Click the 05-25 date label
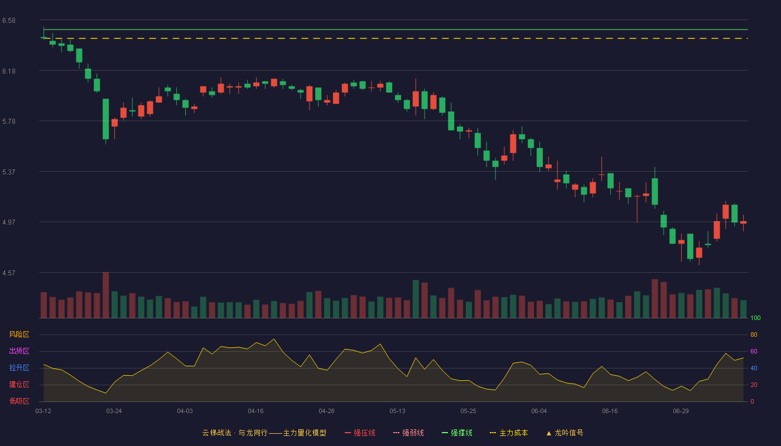 [468, 411]
